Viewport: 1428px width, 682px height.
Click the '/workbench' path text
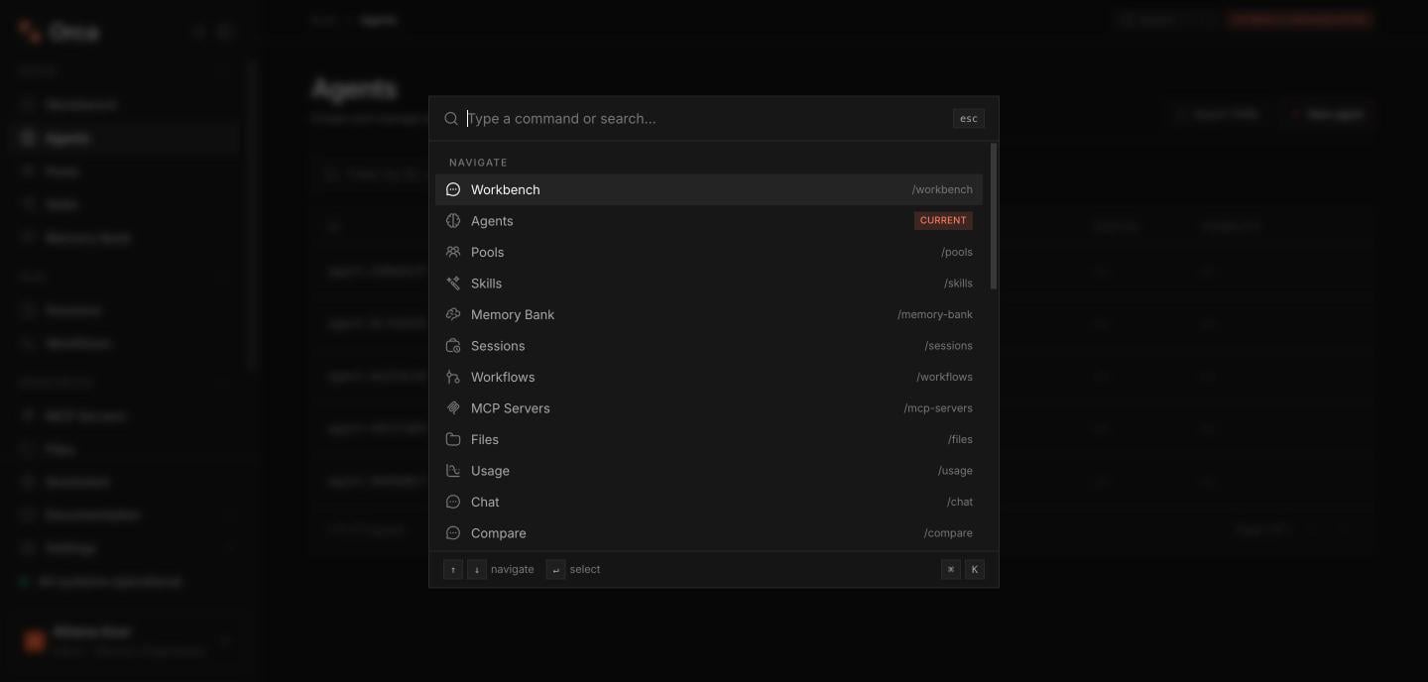pos(942,189)
